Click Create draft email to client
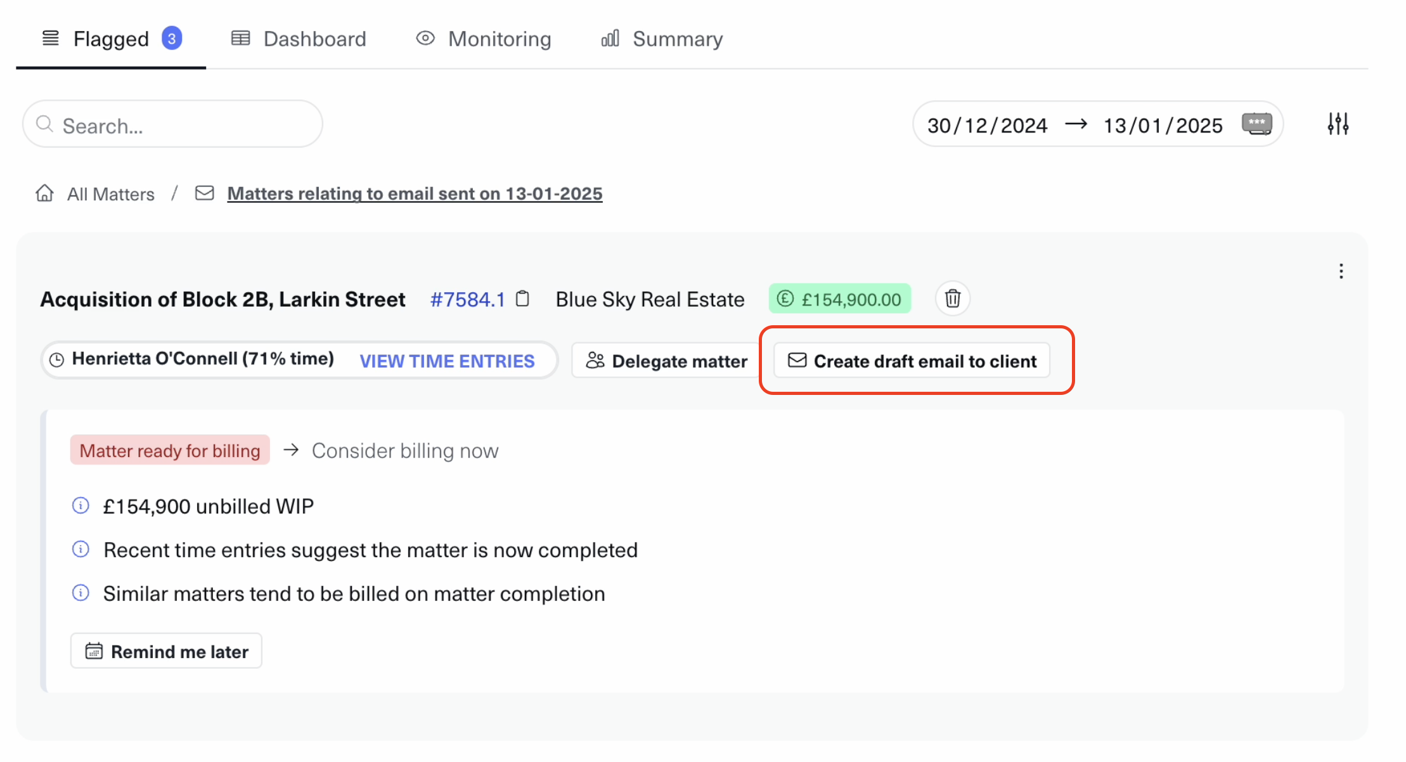 [912, 361]
